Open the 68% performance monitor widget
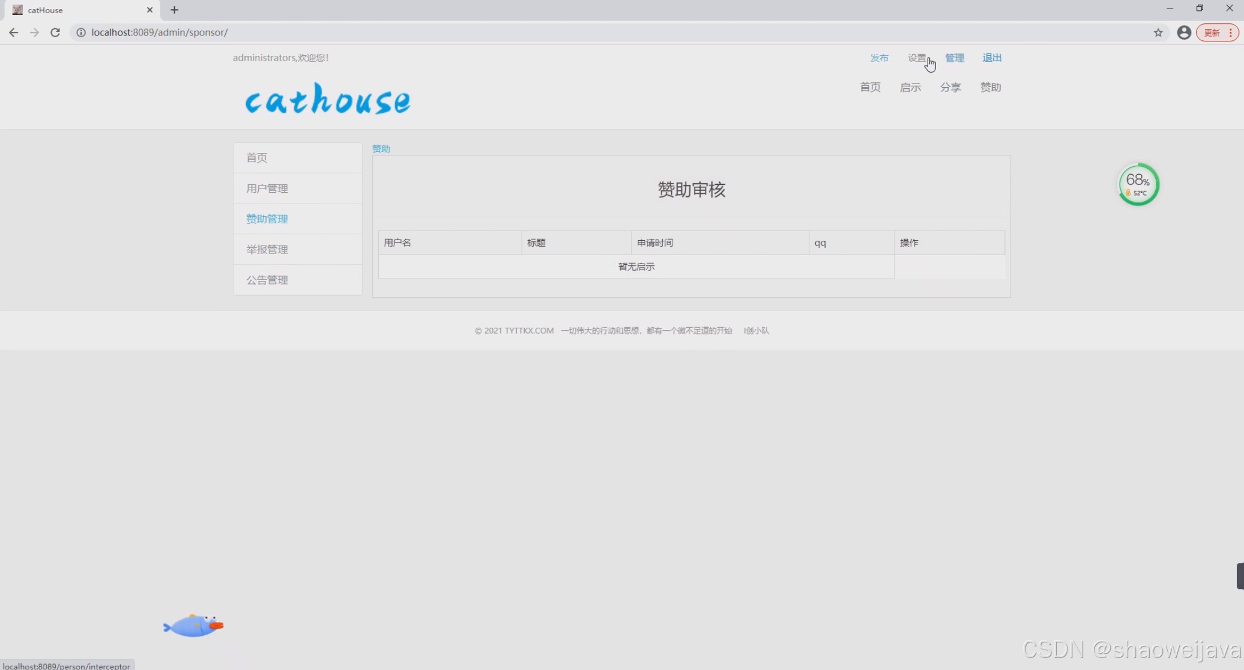This screenshot has width=1244, height=670. (x=1138, y=184)
